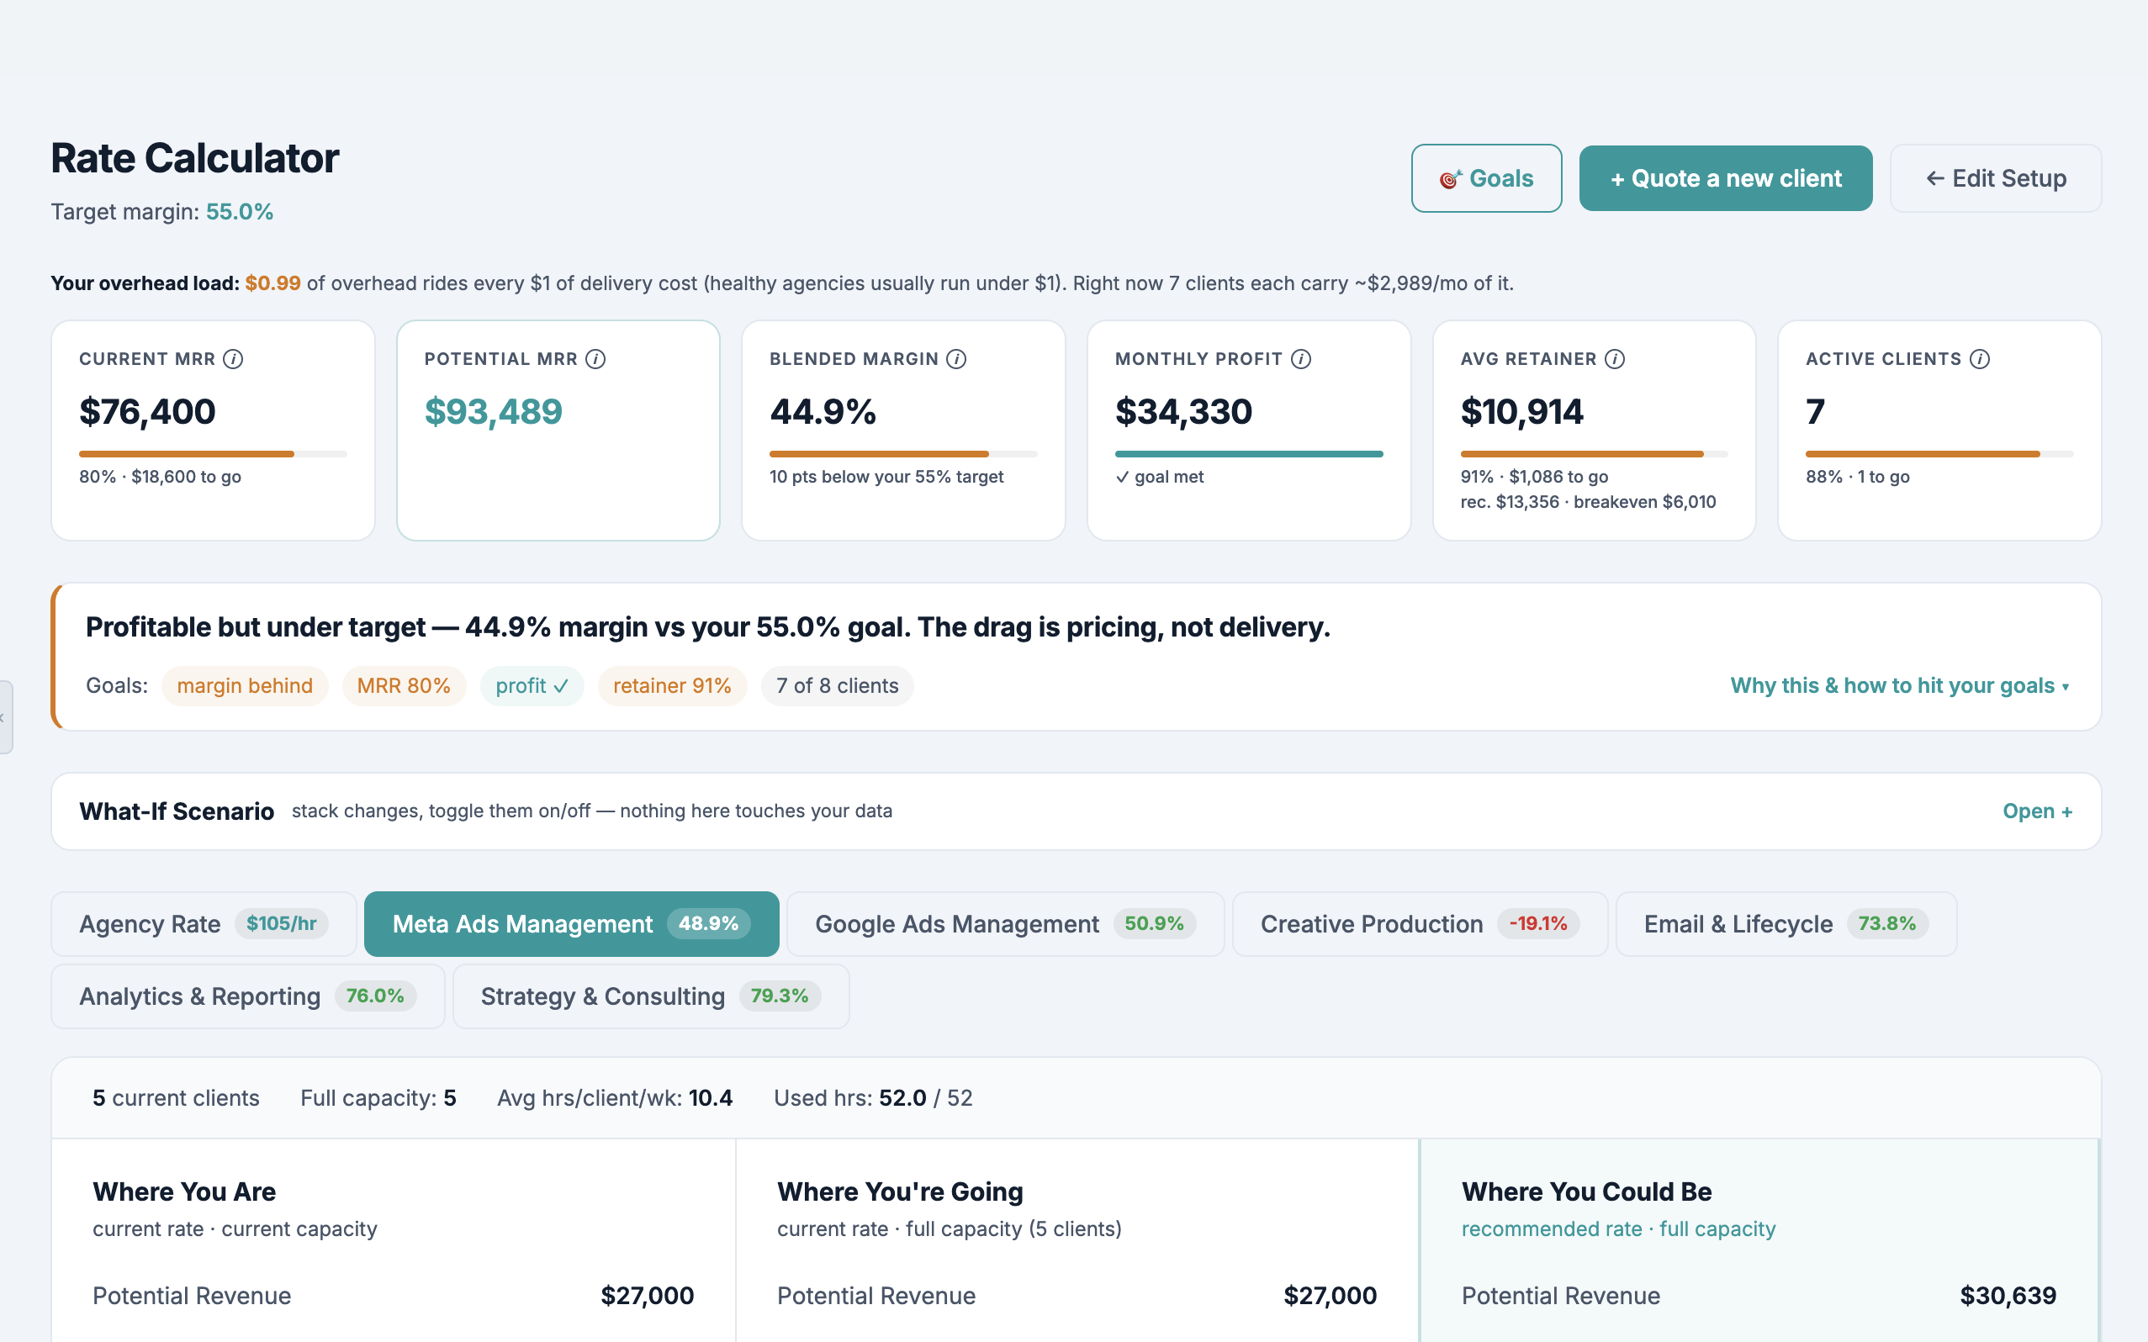This screenshot has height=1342, width=2148.
Task: Open the Strategy & Consulting tab
Action: (651, 996)
